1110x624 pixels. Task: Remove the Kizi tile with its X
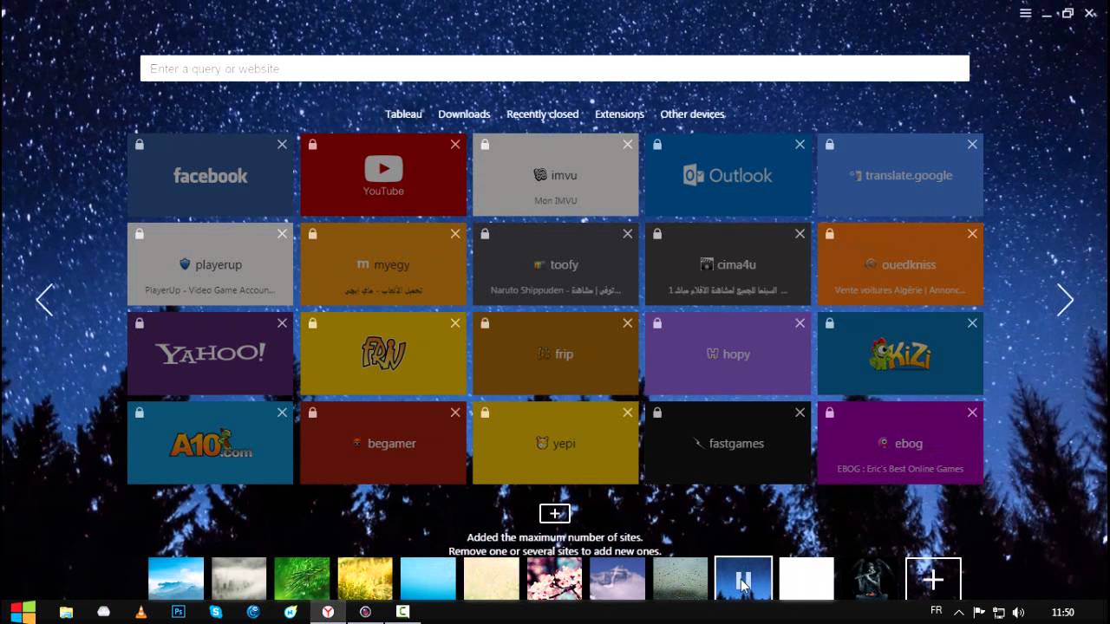(x=972, y=323)
